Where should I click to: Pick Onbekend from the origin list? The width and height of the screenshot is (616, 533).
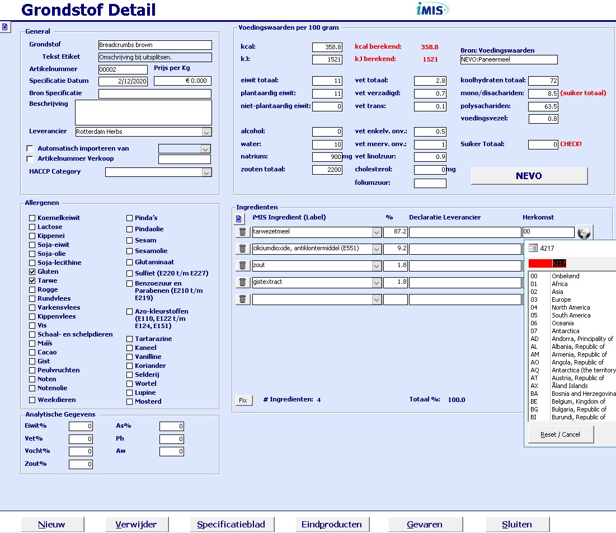pos(572,276)
